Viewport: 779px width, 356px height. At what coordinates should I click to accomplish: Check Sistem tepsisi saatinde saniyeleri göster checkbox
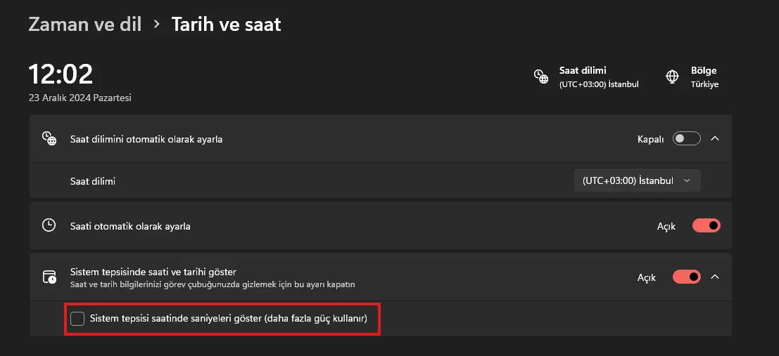[77, 318]
